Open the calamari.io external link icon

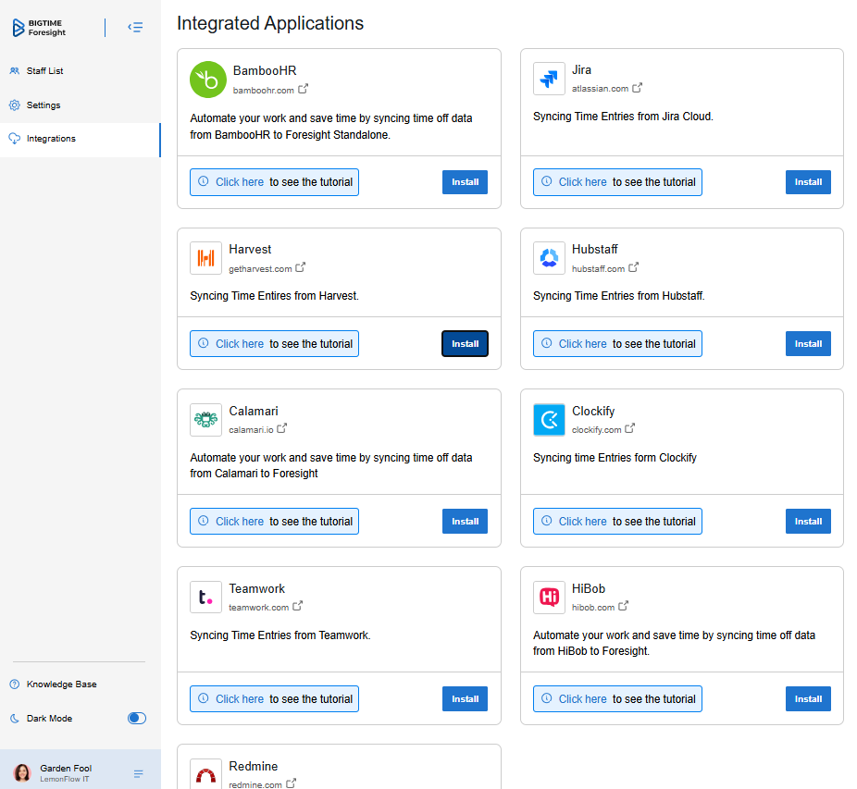(x=281, y=428)
